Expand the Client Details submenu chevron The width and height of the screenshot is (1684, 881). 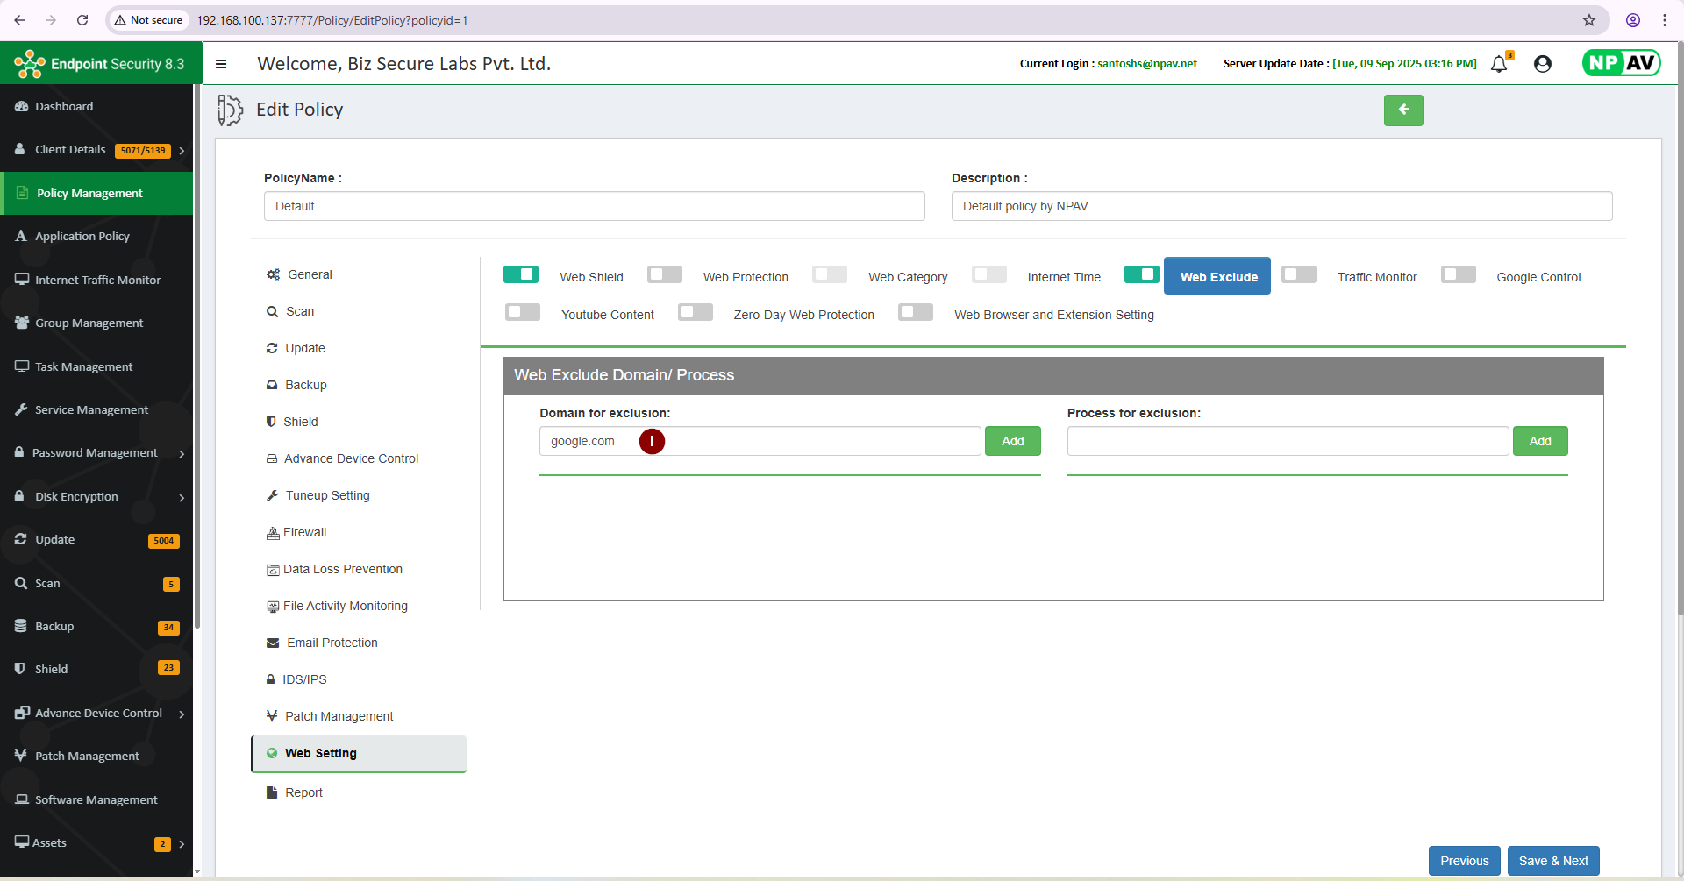tap(182, 151)
